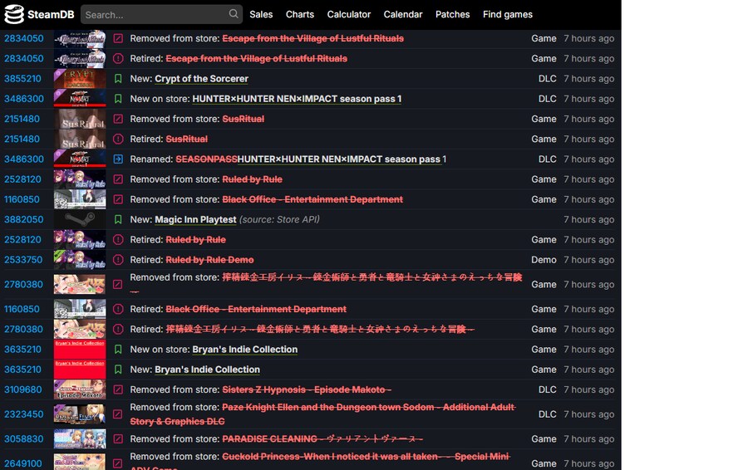Click the retired icon beside Retired: Ruled by Rule
This screenshot has height=470, width=748.
[118, 239]
